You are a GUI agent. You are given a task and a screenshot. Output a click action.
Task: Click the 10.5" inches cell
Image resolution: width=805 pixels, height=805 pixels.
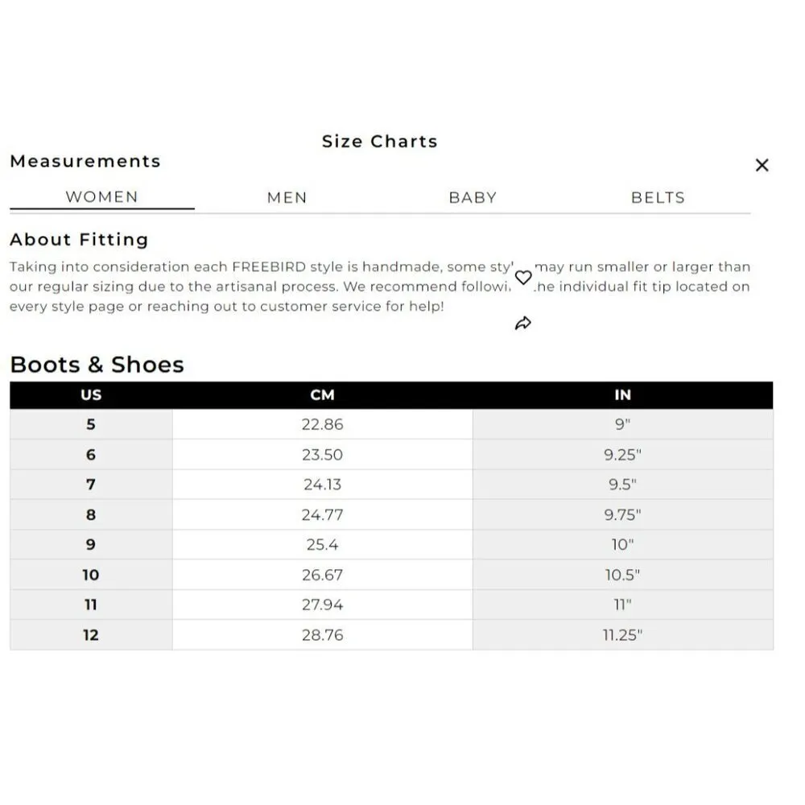pos(622,575)
